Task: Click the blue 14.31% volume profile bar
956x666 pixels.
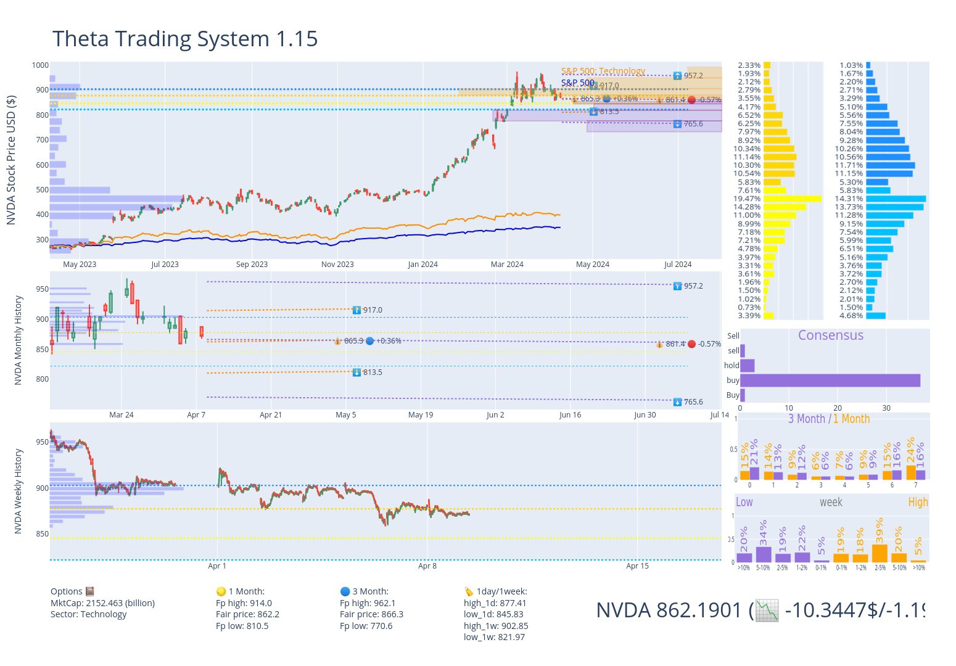Action: pyautogui.click(x=896, y=199)
